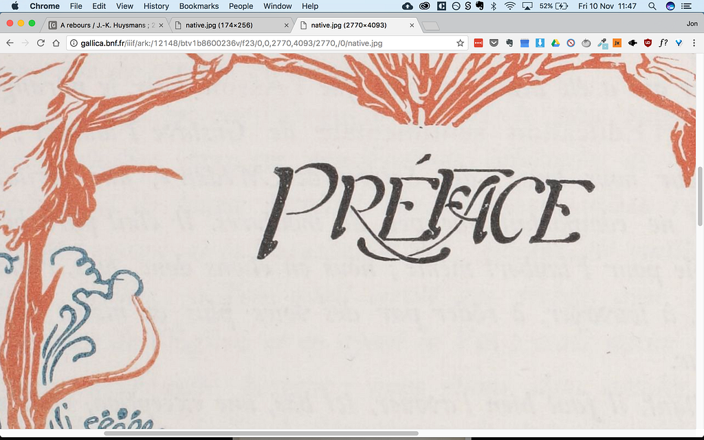
Task: Open the WhatFont f? extension
Action: click(663, 43)
